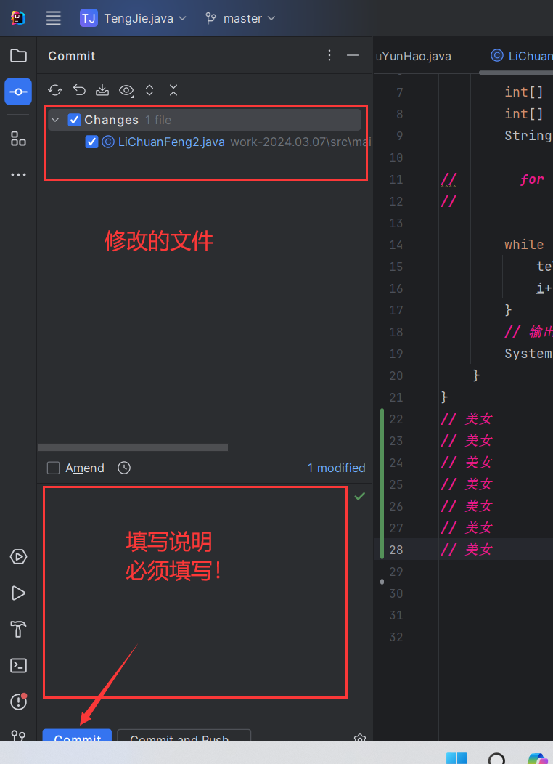Open the master branch dropdown

240,18
